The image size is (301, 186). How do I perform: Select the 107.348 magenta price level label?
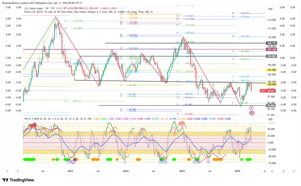[x=271, y=49]
